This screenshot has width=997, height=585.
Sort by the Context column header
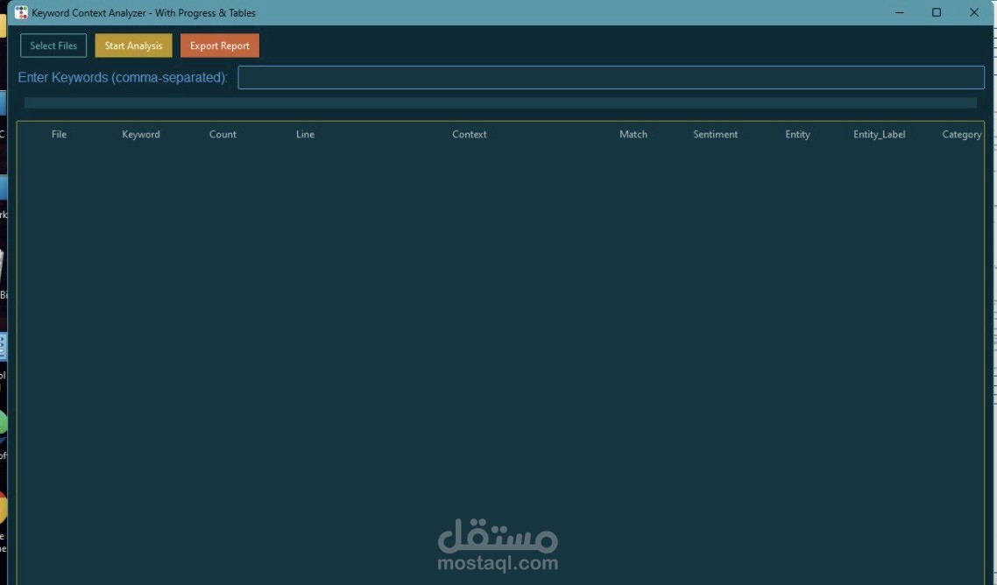[470, 134]
